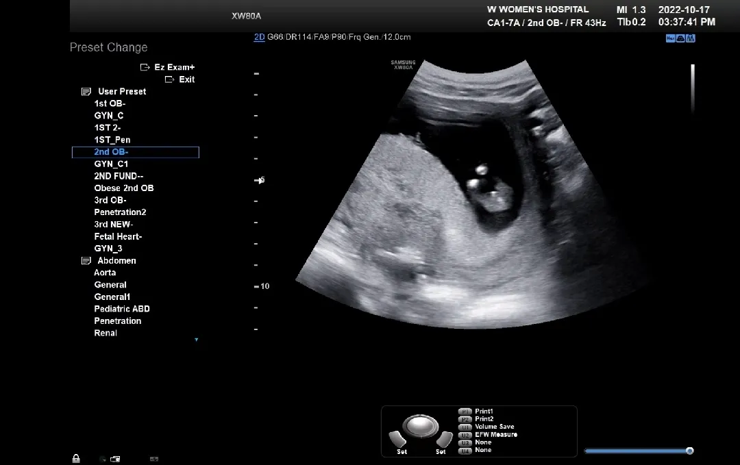The width and height of the screenshot is (740, 465).
Task: Click the U3 None key
Action: tap(465, 443)
